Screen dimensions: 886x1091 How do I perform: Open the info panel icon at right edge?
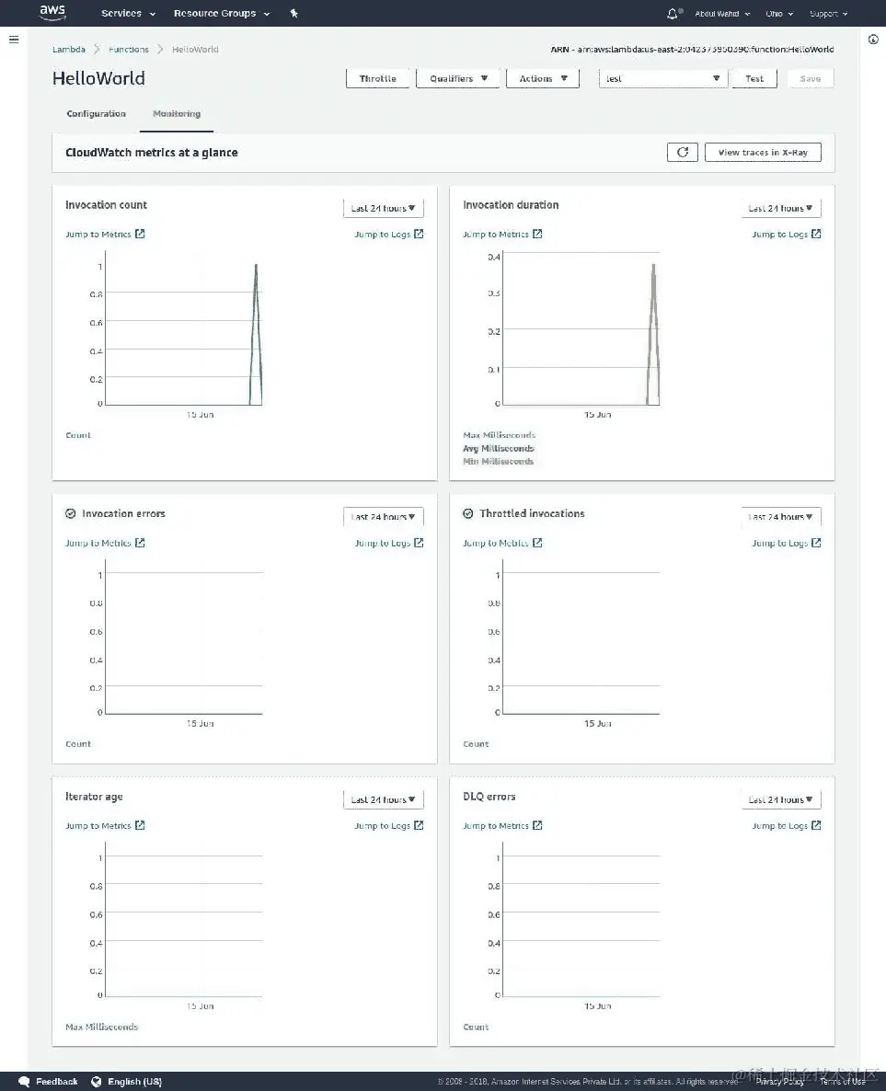873,40
